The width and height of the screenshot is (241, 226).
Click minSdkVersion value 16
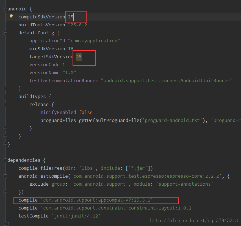click(71, 49)
